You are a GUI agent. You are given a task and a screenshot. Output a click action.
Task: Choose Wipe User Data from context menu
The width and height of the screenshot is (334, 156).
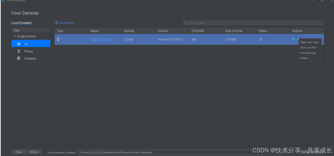click(x=309, y=42)
